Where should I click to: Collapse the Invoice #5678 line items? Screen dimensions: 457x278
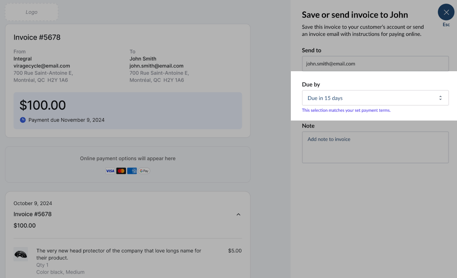coord(239,214)
